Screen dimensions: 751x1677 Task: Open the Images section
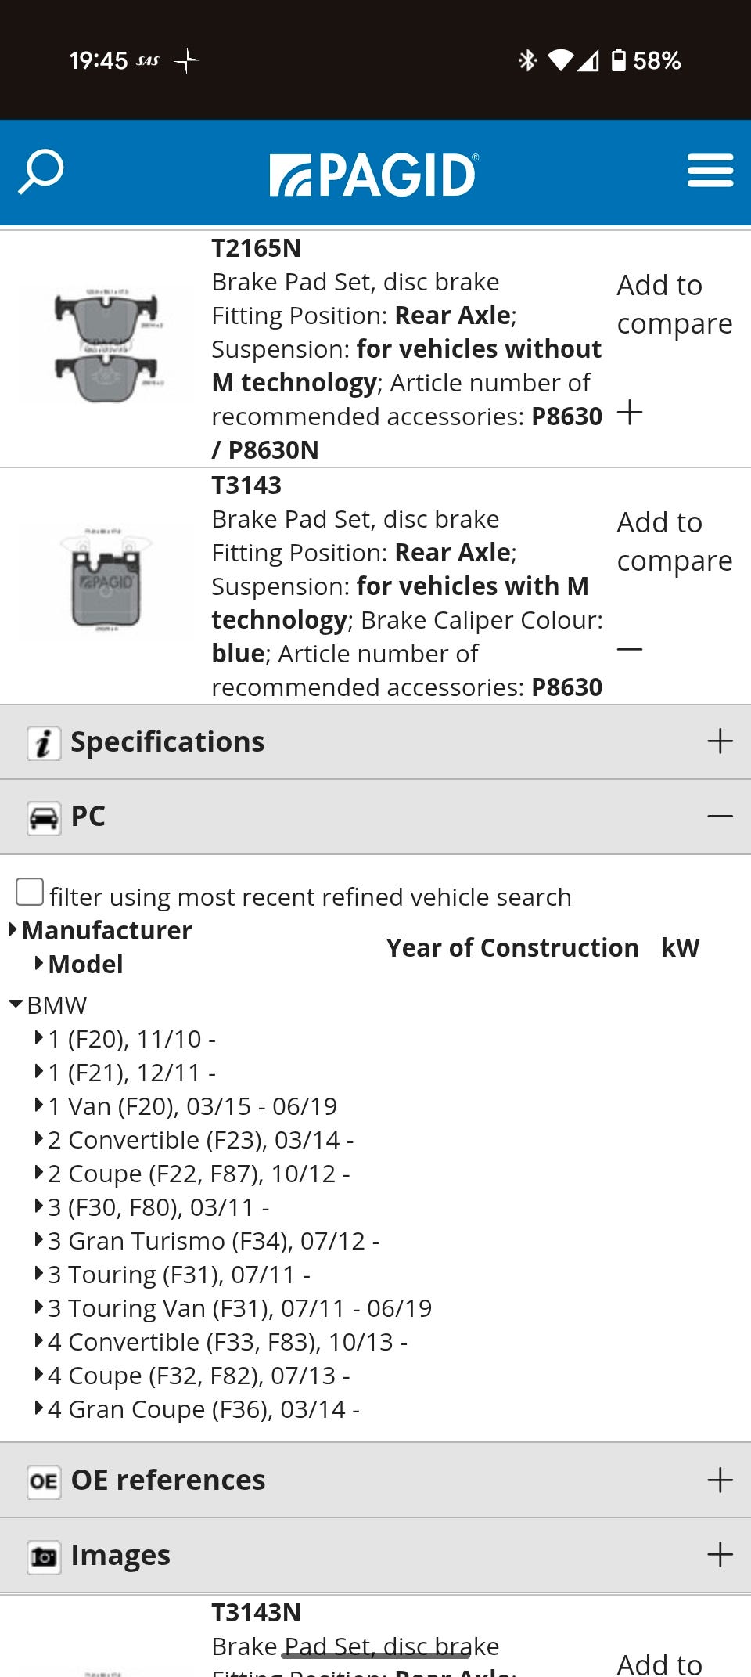(x=720, y=1555)
